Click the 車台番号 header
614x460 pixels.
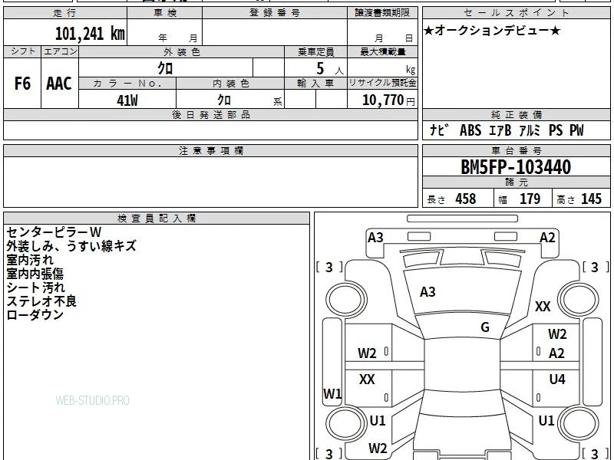(516, 150)
